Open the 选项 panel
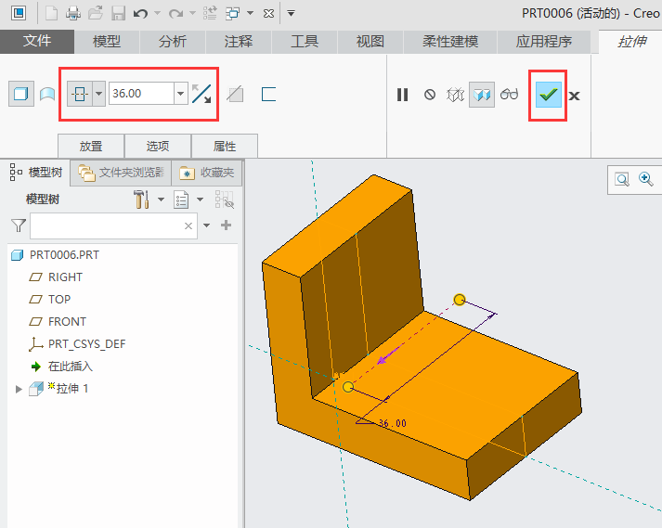The image size is (662, 528). pos(158,146)
